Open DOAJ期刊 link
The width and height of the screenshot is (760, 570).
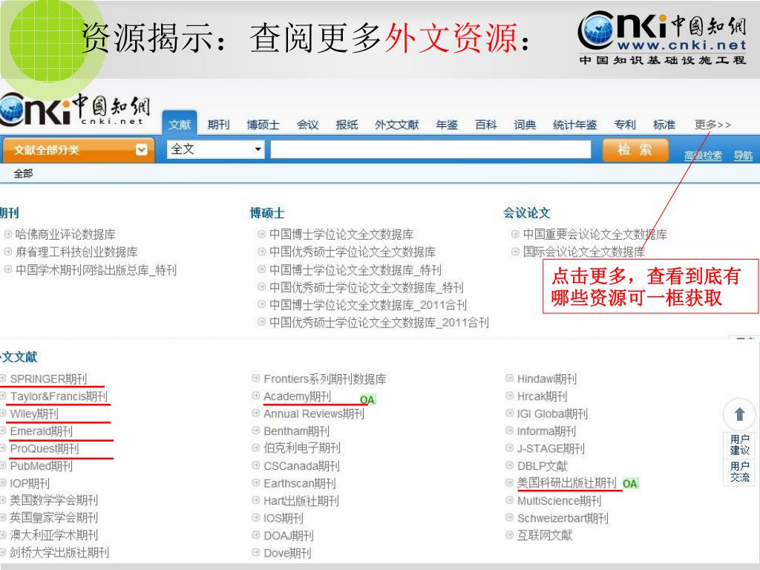point(289,536)
